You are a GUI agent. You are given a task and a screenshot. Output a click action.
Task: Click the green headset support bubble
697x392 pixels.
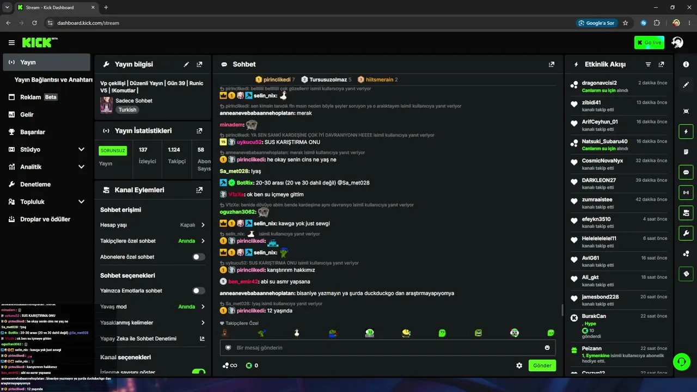(681, 362)
